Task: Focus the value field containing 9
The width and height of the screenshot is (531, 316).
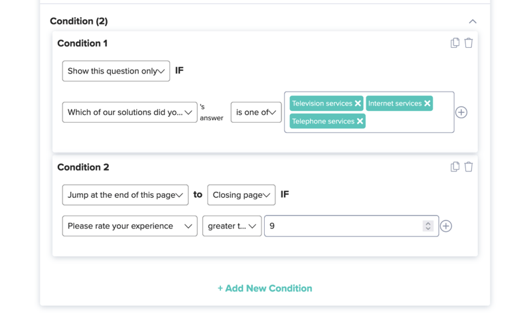Action: [x=352, y=226]
